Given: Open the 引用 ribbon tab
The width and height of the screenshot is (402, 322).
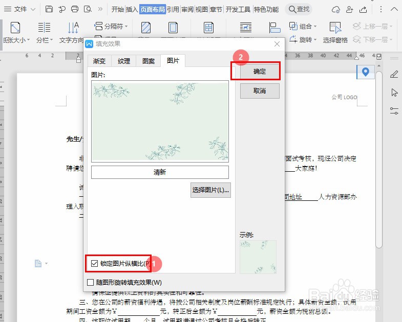Looking at the screenshot, I should point(173,10).
